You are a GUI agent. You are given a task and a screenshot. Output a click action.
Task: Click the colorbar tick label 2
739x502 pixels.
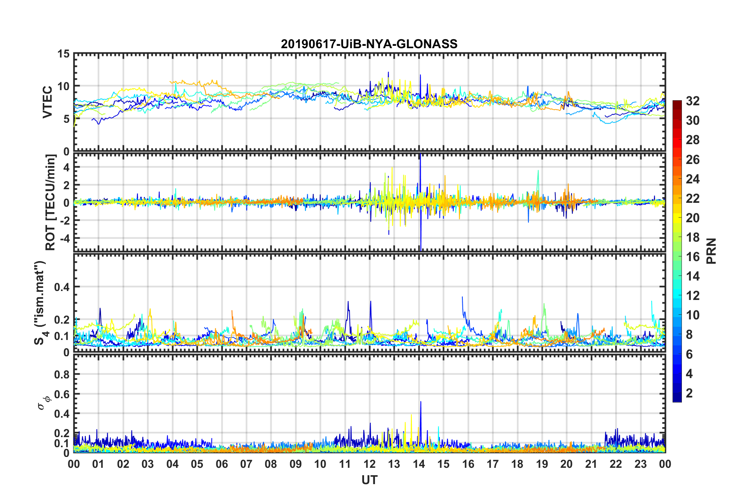pyautogui.click(x=689, y=393)
